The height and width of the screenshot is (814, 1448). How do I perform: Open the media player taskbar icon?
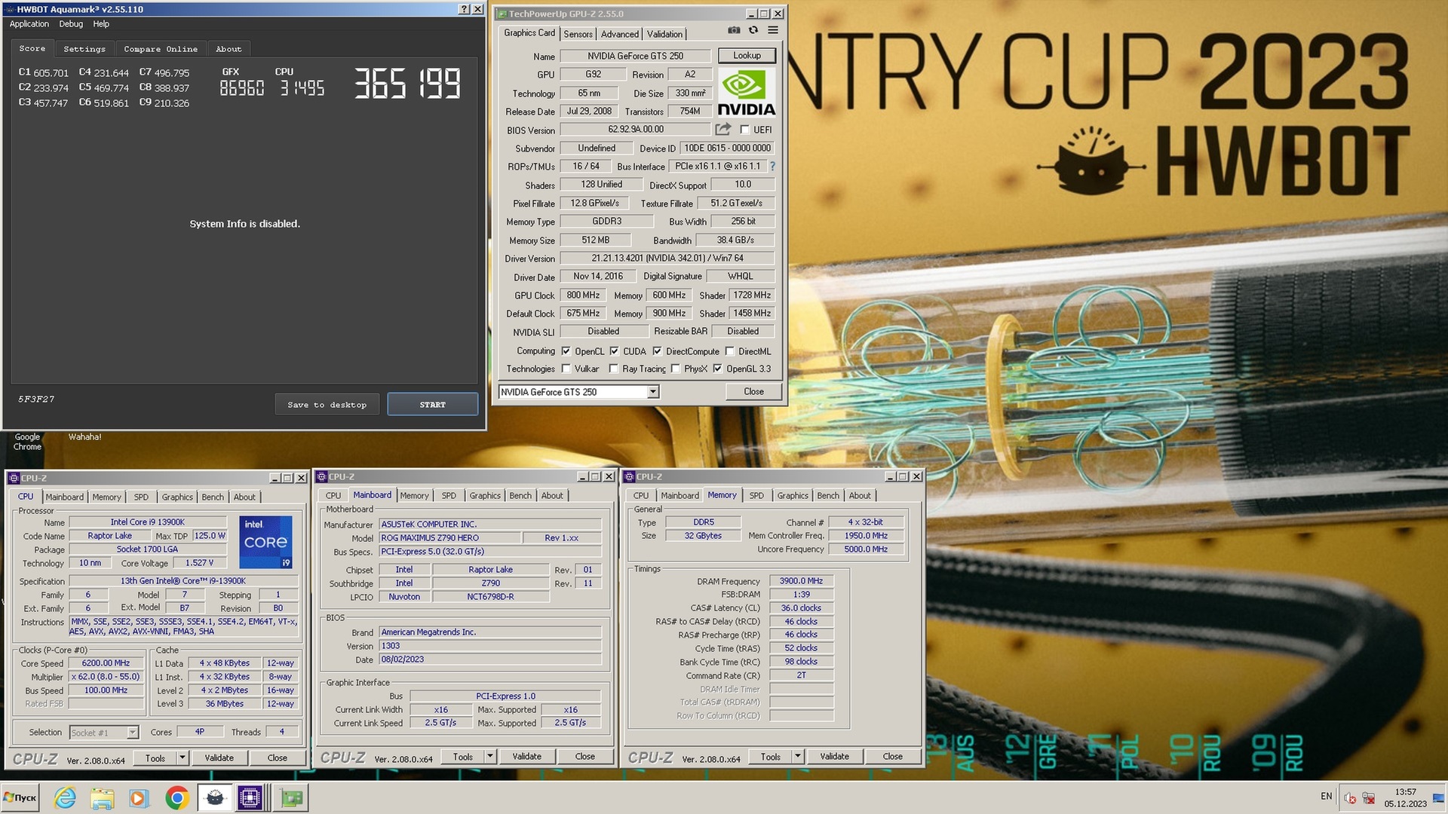(x=138, y=797)
